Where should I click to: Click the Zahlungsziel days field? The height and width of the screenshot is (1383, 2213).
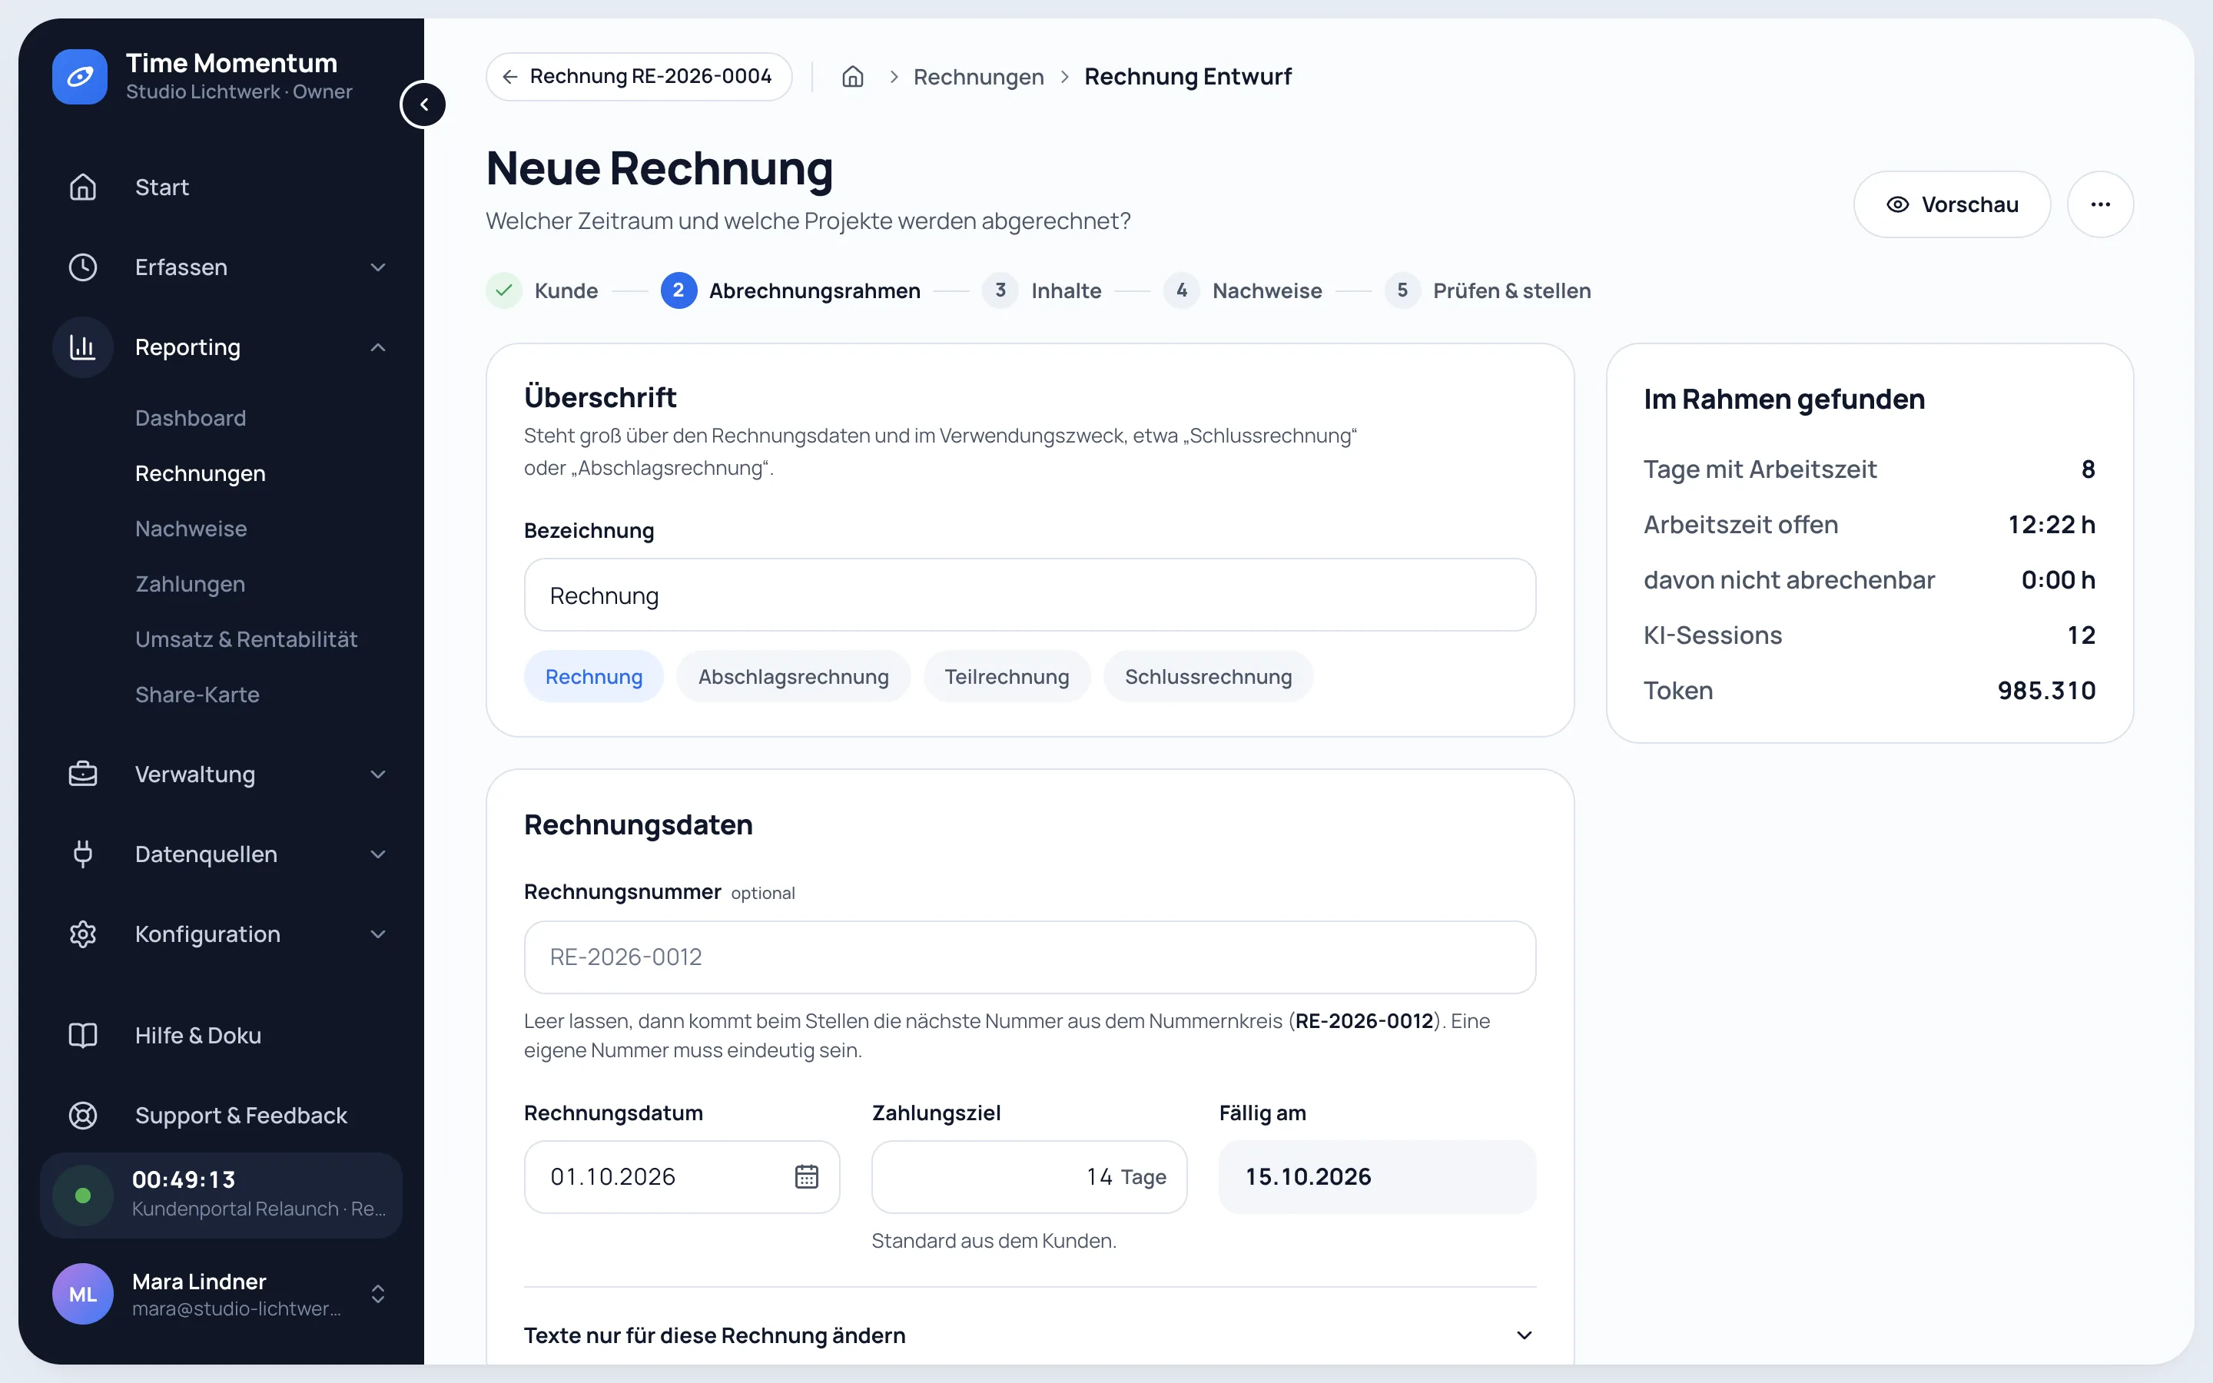1029,1176
